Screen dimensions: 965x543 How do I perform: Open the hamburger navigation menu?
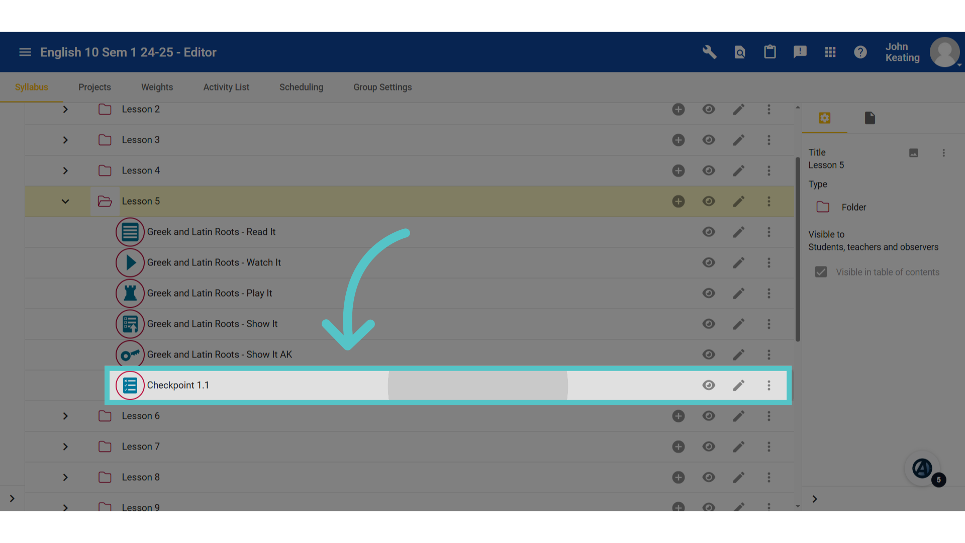pos(25,52)
